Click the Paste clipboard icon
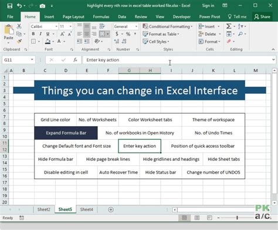The image size is (278, 230). [x=9, y=29]
